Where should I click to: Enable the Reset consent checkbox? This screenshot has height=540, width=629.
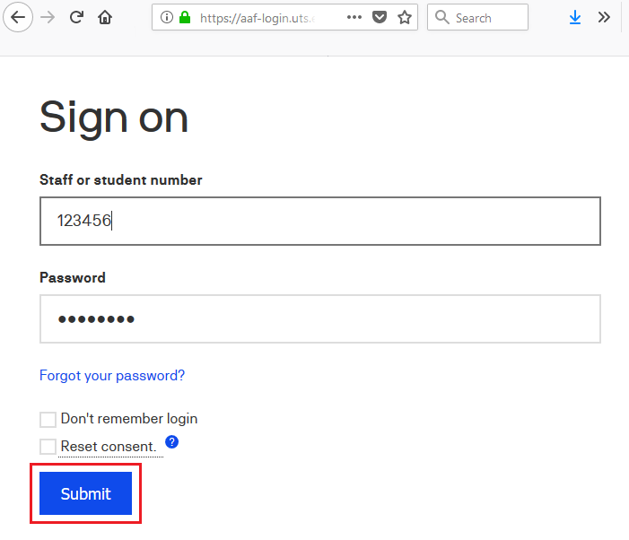pyautogui.click(x=48, y=447)
